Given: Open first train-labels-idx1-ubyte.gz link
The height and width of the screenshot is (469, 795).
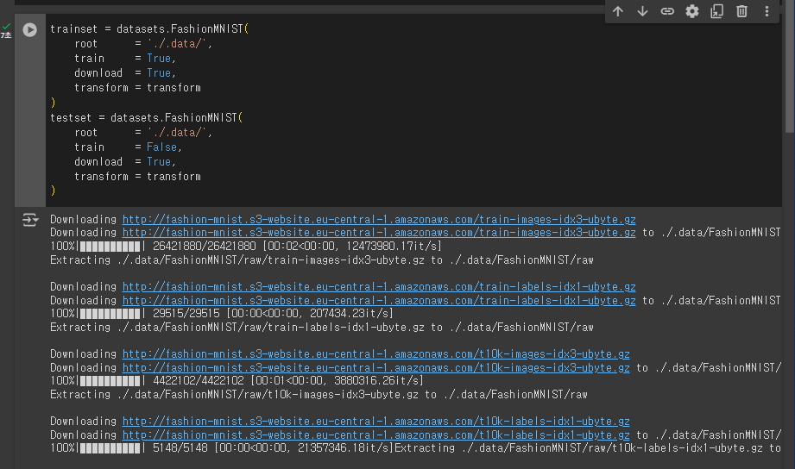Looking at the screenshot, I should click(x=379, y=287).
